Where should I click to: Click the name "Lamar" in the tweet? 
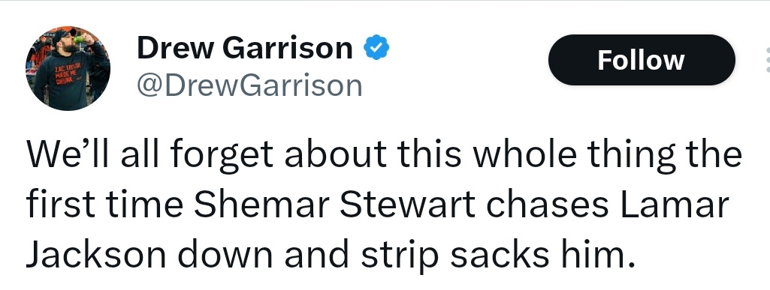(674, 205)
